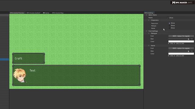Select the highlighted blue row in left sidebar
The height and width of the screenshot is (109, 195).
(x=5, y=59)
